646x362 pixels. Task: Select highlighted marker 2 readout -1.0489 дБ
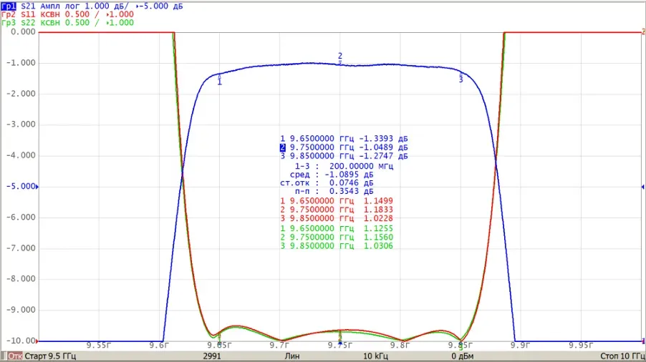pos(344,147)
